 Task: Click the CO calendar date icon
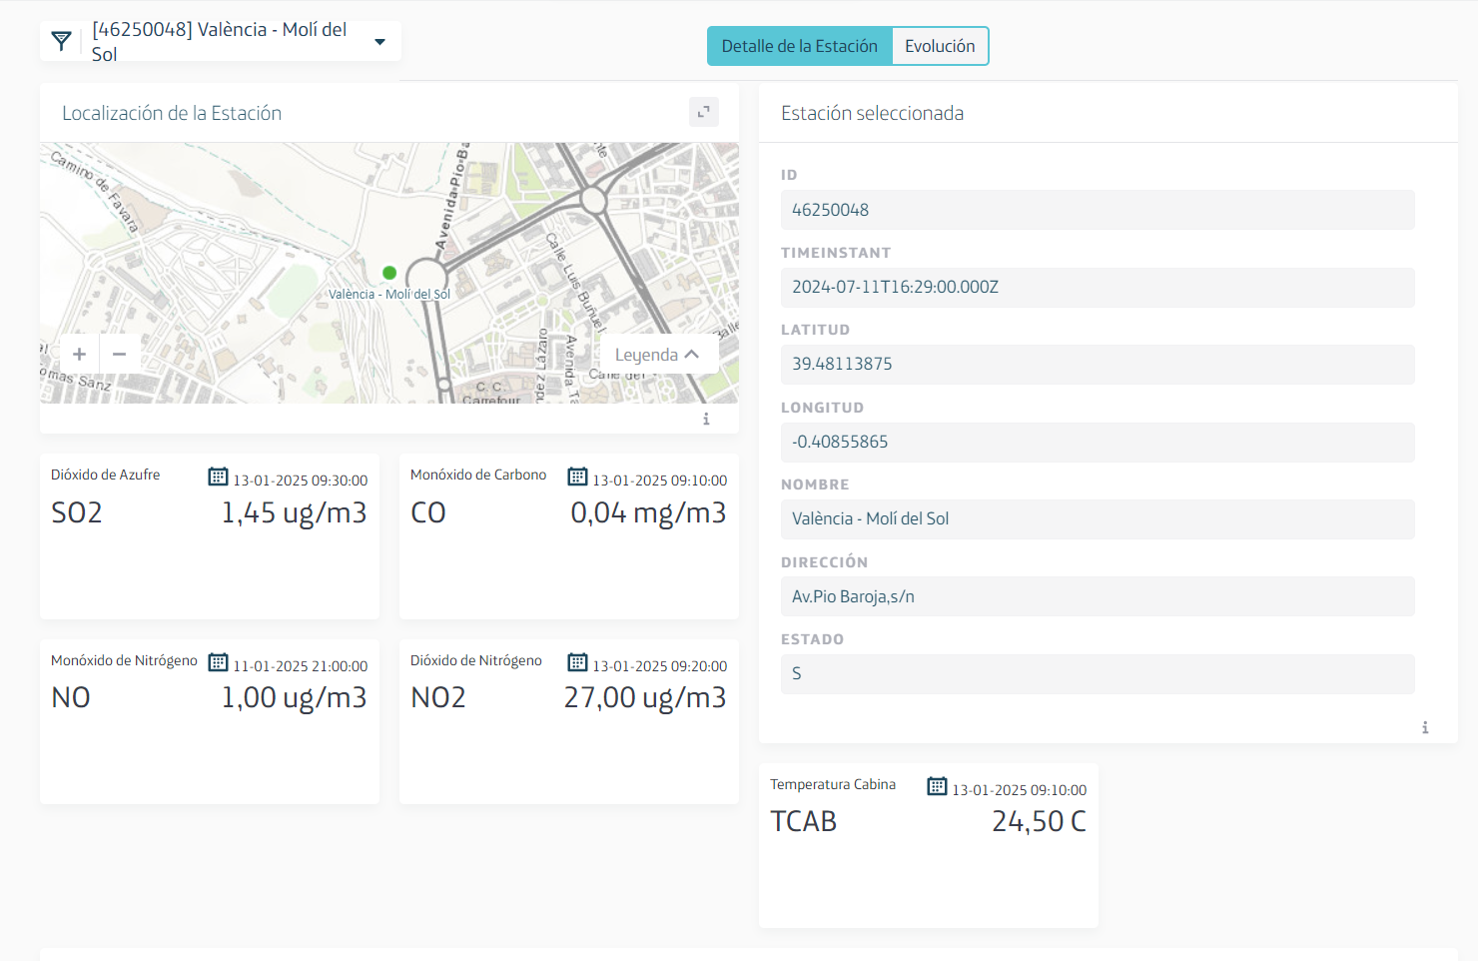(x=577, y=477)
